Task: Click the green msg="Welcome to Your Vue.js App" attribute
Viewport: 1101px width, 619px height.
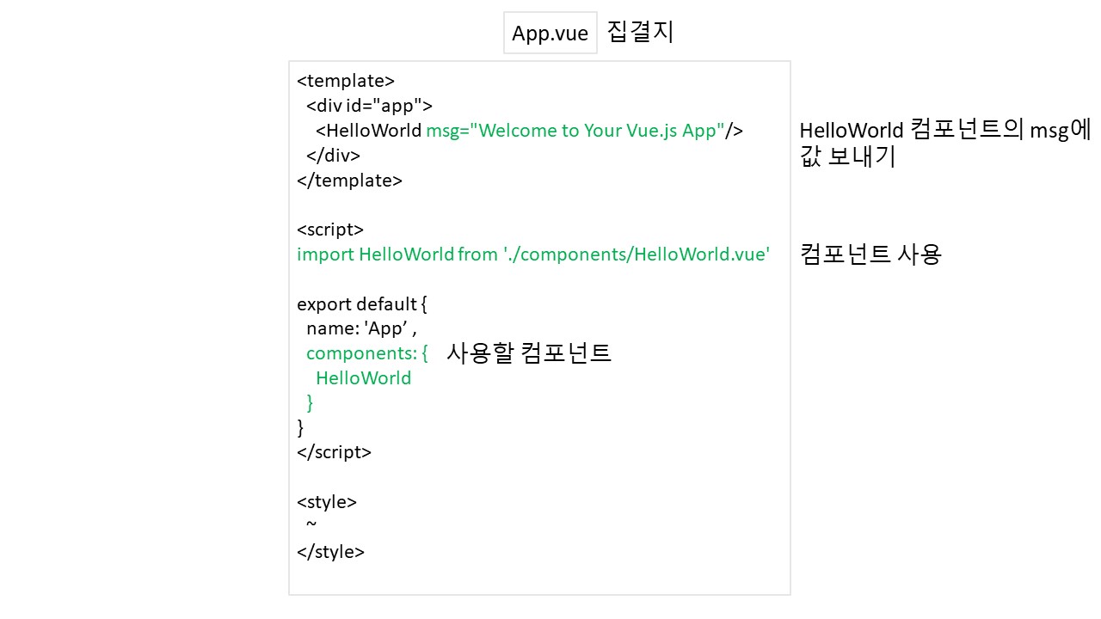Action: tap(575, 131)
